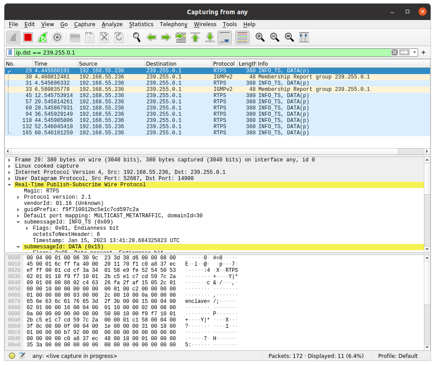
Task: Zoom out main window text
Action: [x=275, y=37]
